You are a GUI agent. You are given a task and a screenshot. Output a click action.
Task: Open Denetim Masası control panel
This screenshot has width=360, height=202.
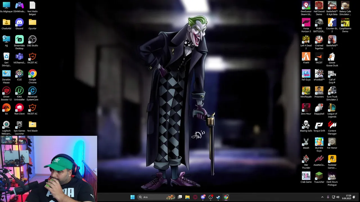coord(6,77)
